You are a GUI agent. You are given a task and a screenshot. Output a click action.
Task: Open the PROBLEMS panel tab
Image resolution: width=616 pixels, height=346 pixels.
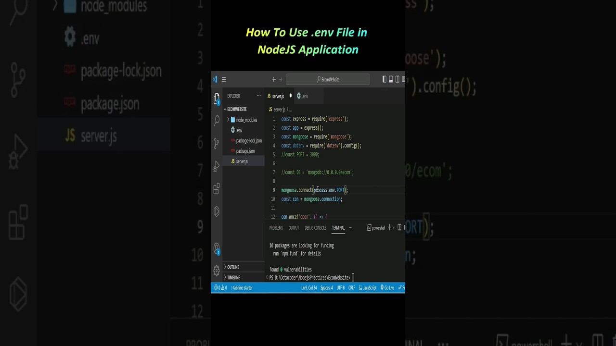point(276,228)
